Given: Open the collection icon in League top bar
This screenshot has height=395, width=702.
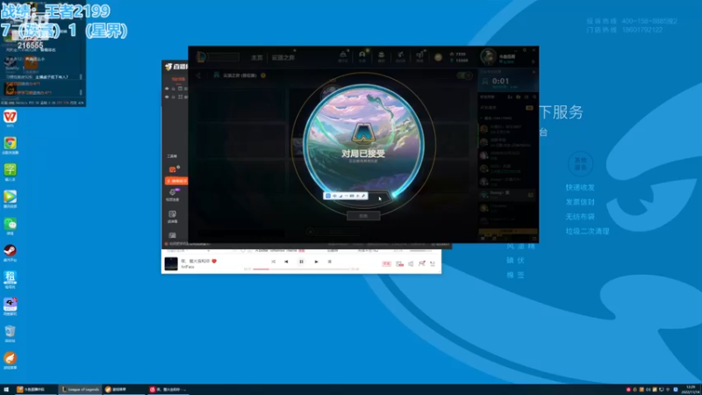Looking at the screenshot, I should click(x=381, y=55).
